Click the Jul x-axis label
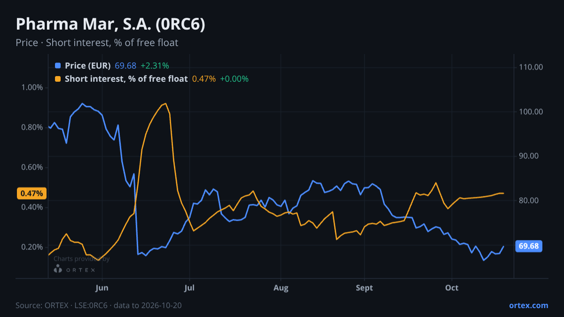The width and height of the screenshot is (564, 317). pyautogui.click(x=189, y=287)
